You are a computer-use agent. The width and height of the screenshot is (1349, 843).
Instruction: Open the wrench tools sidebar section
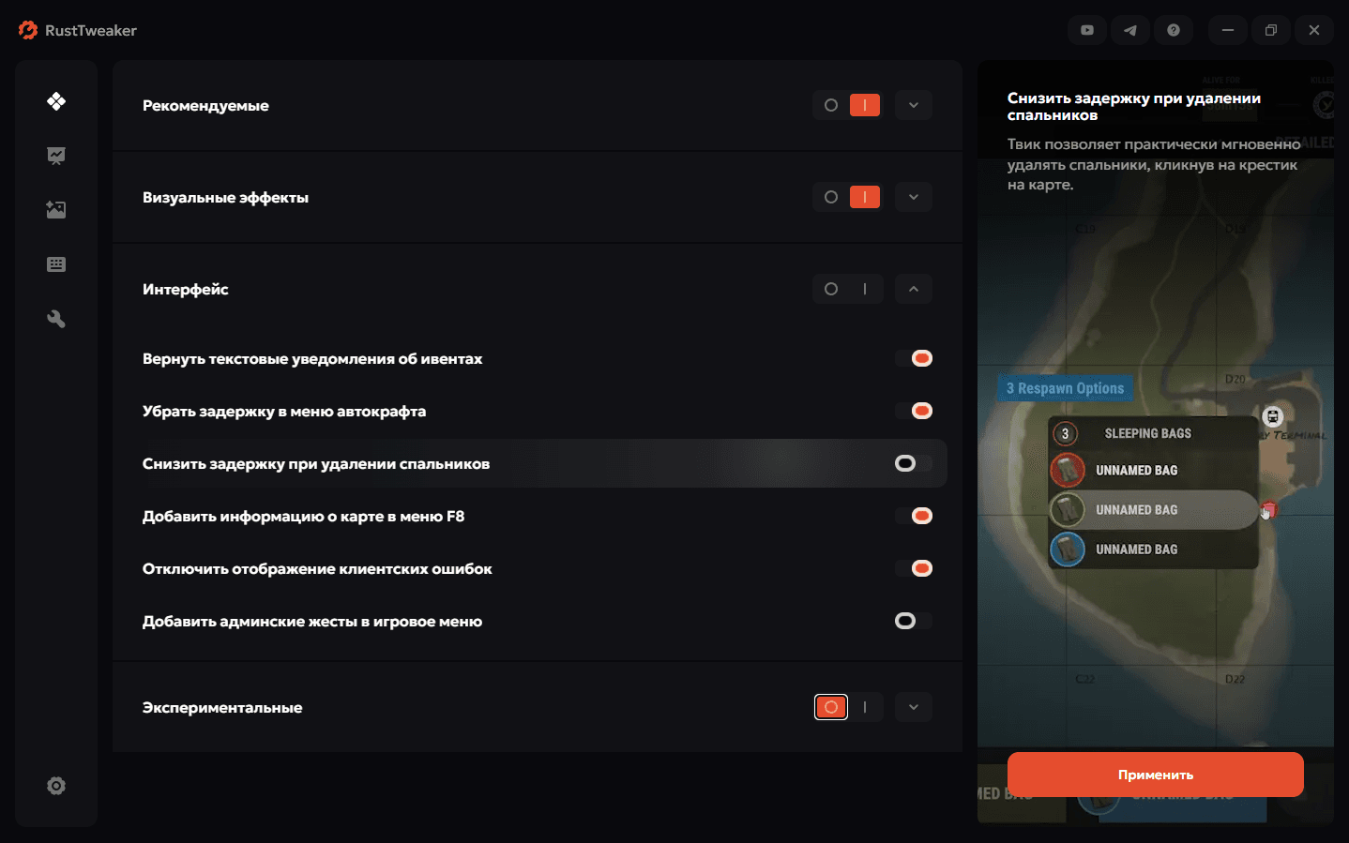click(56, 319)
